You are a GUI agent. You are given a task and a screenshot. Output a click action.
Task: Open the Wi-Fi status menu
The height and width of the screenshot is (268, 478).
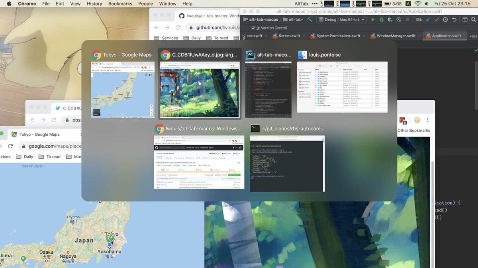click(418, 4)
